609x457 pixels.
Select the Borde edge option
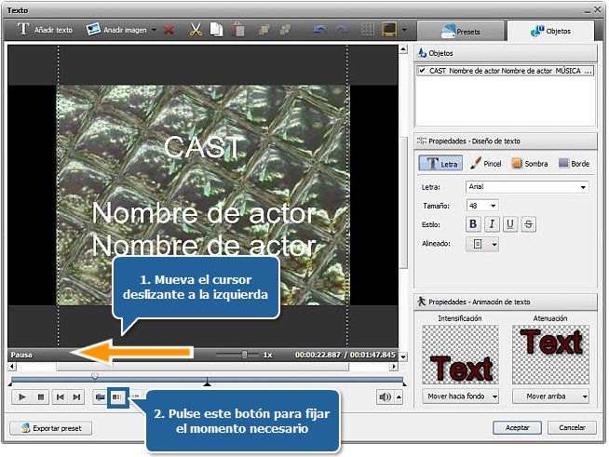(573, 163)
